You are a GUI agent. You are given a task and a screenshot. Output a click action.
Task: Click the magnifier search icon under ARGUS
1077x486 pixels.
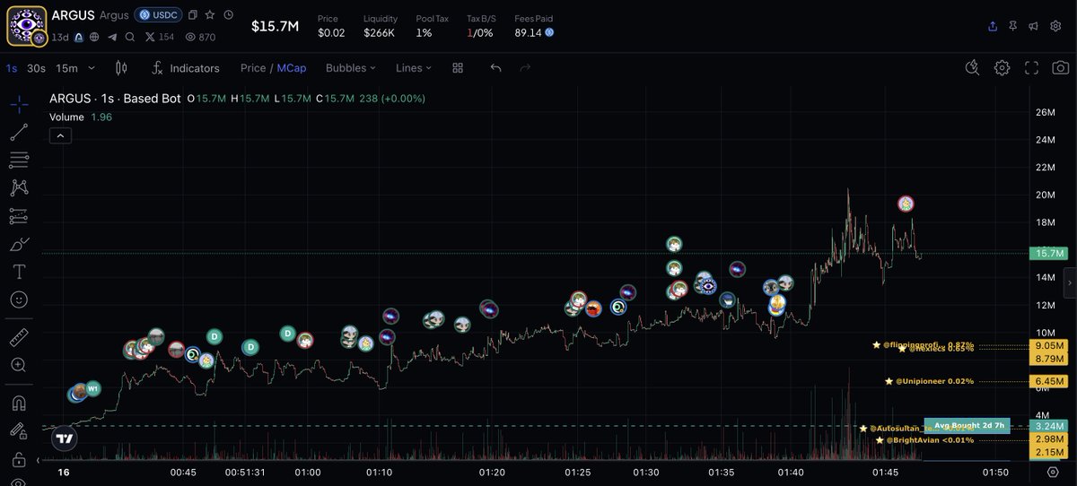130,37
